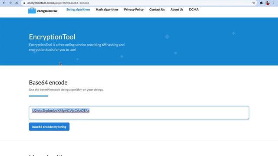Click the EncryptionTool banner heading
Screen dimensions: 278x156
(x=52, y=37)
